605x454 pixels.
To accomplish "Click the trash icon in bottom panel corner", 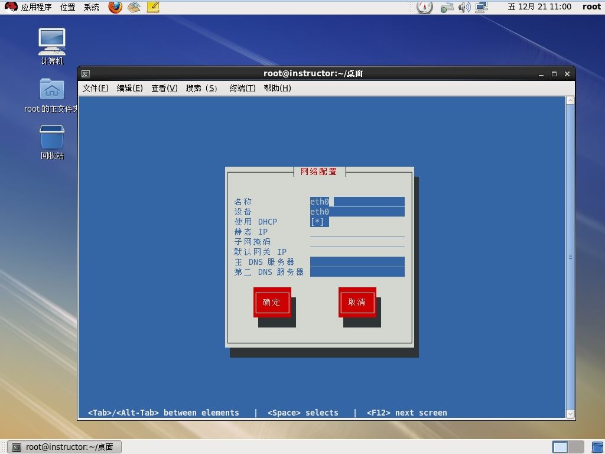I will click(x=598, y=447).
